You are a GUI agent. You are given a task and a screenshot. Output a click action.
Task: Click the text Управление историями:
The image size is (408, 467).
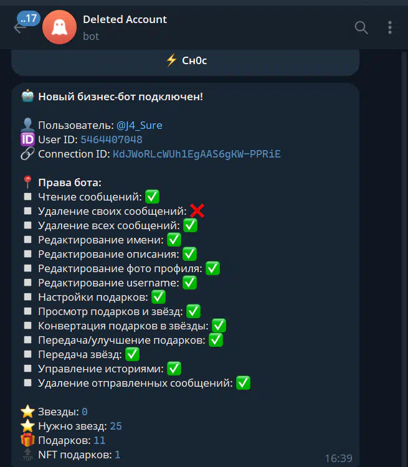coord(101,369)
